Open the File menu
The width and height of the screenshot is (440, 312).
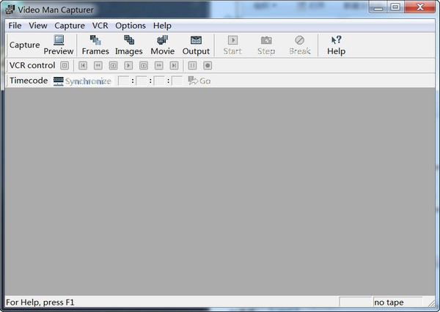point(15,26)
